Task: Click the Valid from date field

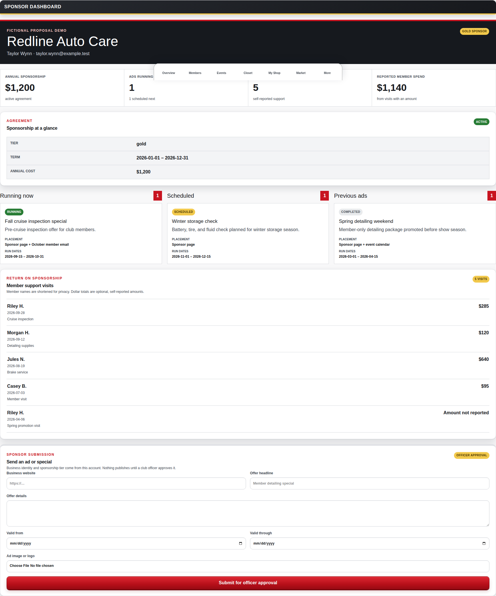Action: click(126, 543)
